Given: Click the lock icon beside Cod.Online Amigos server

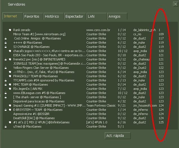Looking at the screenshot, I should (x=6, y=39).
